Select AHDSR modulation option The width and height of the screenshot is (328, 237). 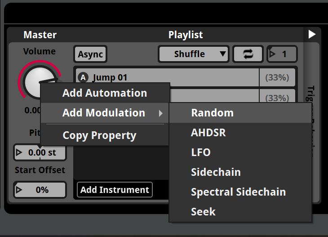[x=208, y=133]
